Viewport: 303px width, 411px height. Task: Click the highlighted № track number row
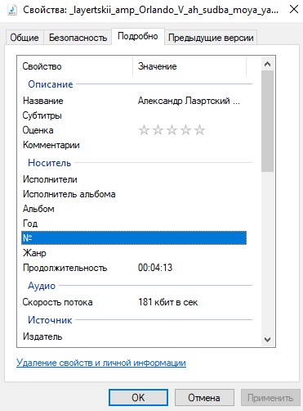click(134, 238)
